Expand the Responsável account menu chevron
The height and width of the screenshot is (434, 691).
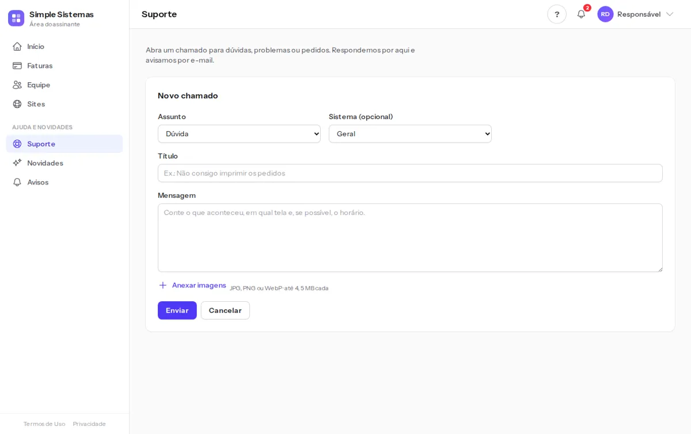(x=670, y=14)
